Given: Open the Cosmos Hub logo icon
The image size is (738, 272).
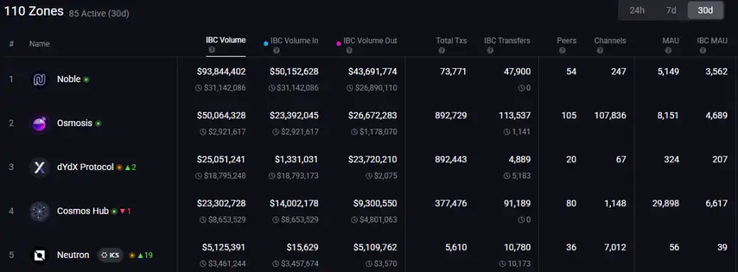Looking at the screenshot, I should pyautogui.click(x=40, y=211).
